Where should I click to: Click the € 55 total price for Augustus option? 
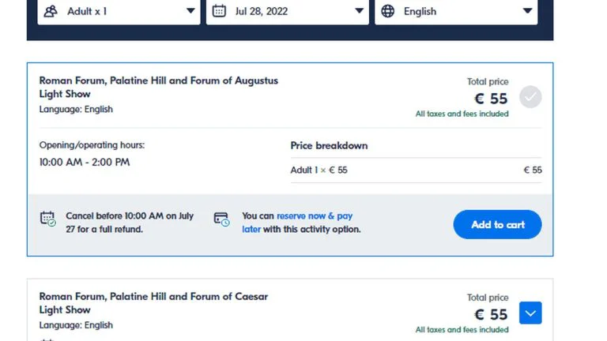coord(491,99)
